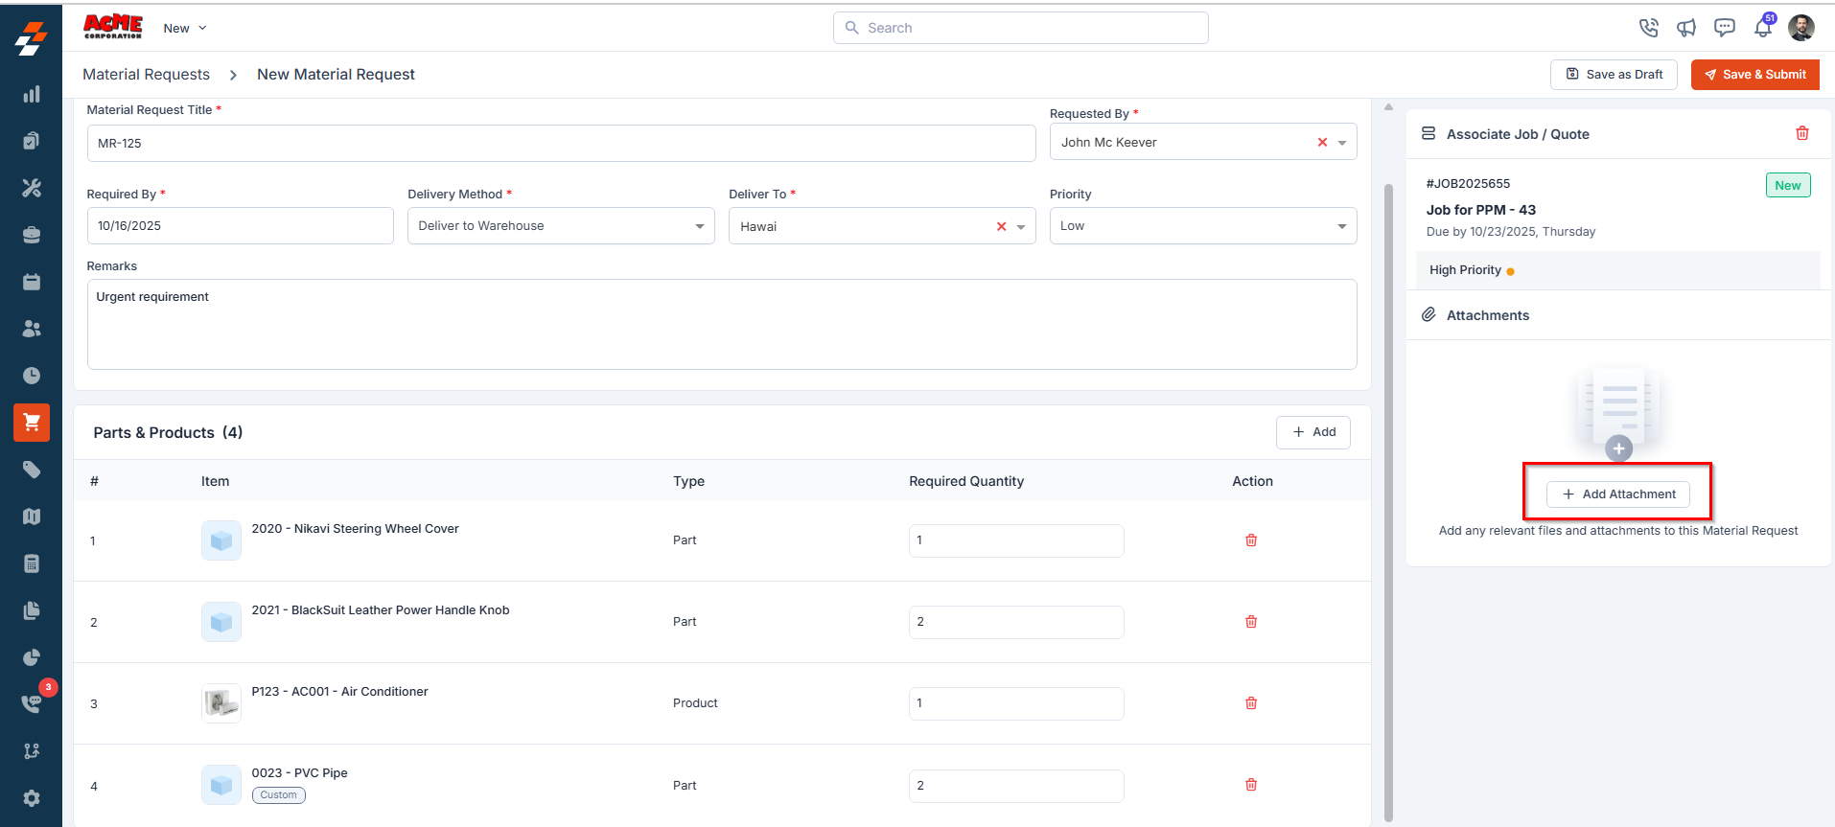Click the Air Conditioner product thumbnail
1835x827 pixels.
221,703
